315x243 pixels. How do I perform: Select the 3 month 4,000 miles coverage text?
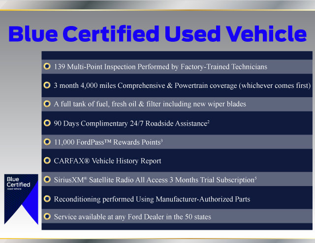click(x=182, y=85)
